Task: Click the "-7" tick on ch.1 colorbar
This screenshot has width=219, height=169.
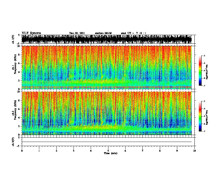Action: pyautogui.click(x=204, y=86)
